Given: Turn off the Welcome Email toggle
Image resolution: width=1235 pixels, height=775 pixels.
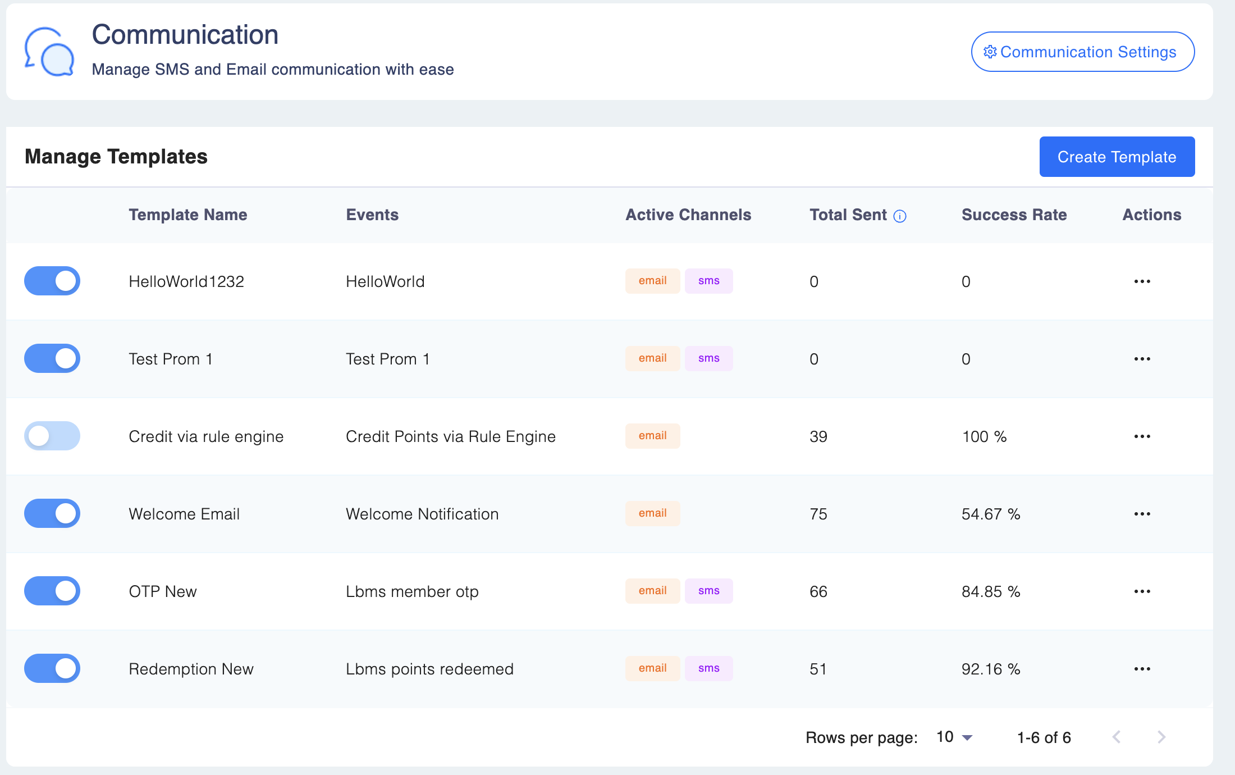Looking at the screenshot, I should tap(52, 513).
